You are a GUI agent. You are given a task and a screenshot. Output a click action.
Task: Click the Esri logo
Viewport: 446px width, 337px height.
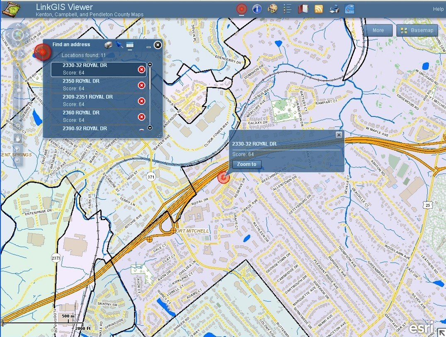421,327
